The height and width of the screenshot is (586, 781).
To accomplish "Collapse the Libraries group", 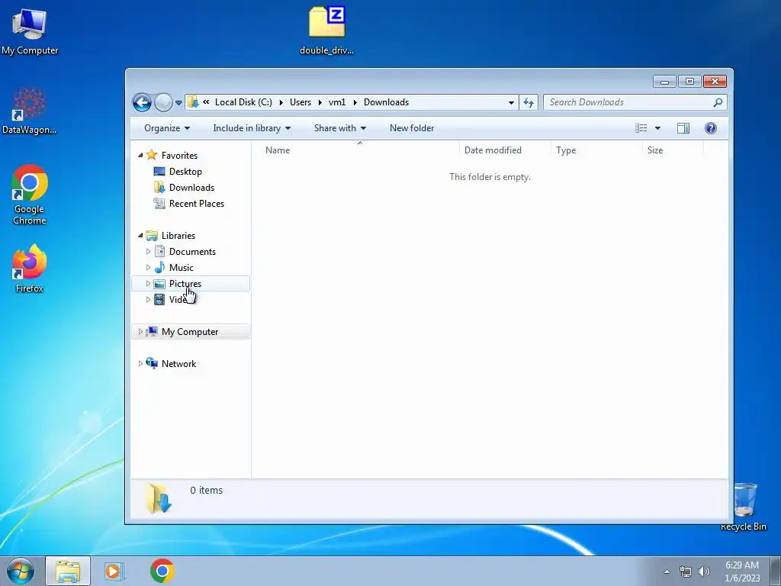I will 140,235.
